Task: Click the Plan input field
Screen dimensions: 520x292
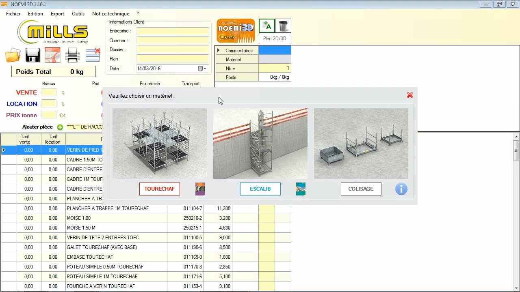Action: point(173,59)
